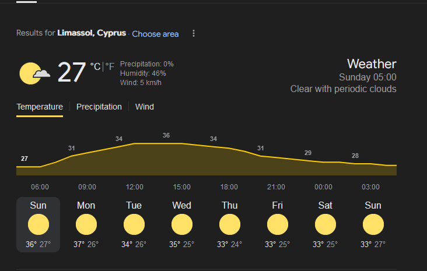Switch temperature units to °C
Viewport: 427px width, 271px height.
tap(95, 66)
